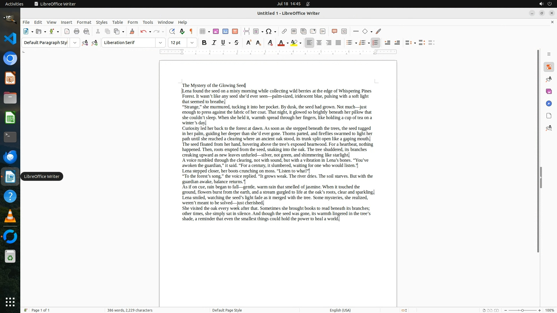Click Clone Formatting paintbrush icon

coord(132,31)
